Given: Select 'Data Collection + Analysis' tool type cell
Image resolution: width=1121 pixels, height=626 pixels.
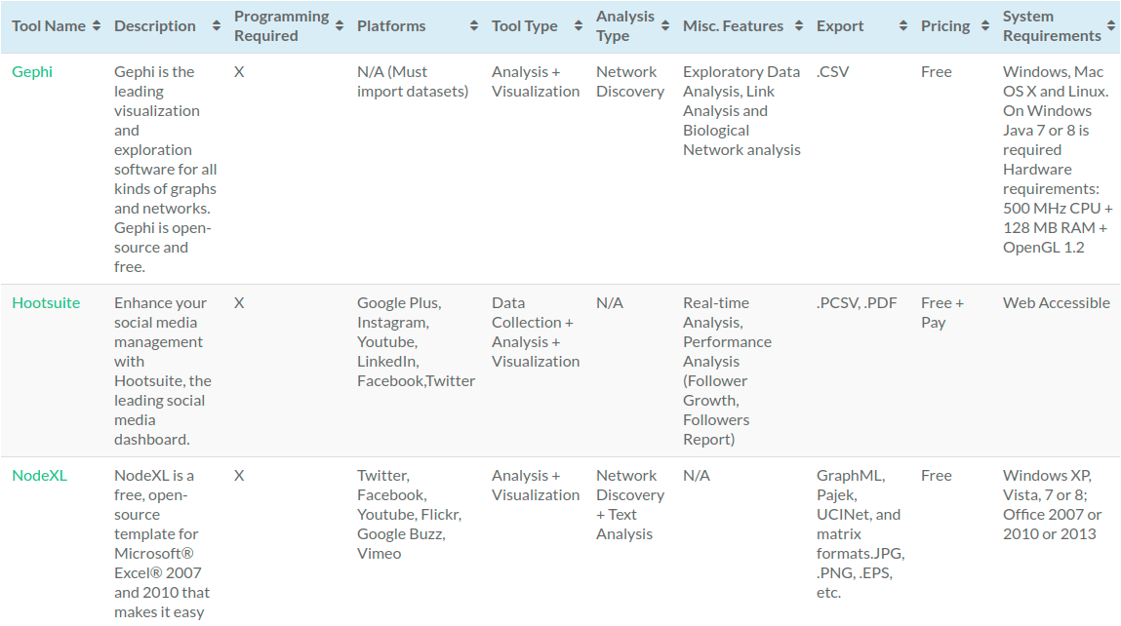Looking at the screenshot, I should tap(536, 333).
